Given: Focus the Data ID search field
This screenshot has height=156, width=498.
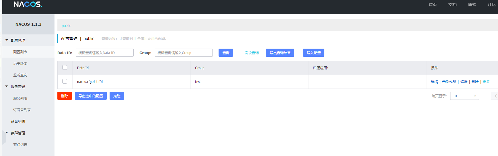Looking at the screenshot, I should tap(105, 53).
